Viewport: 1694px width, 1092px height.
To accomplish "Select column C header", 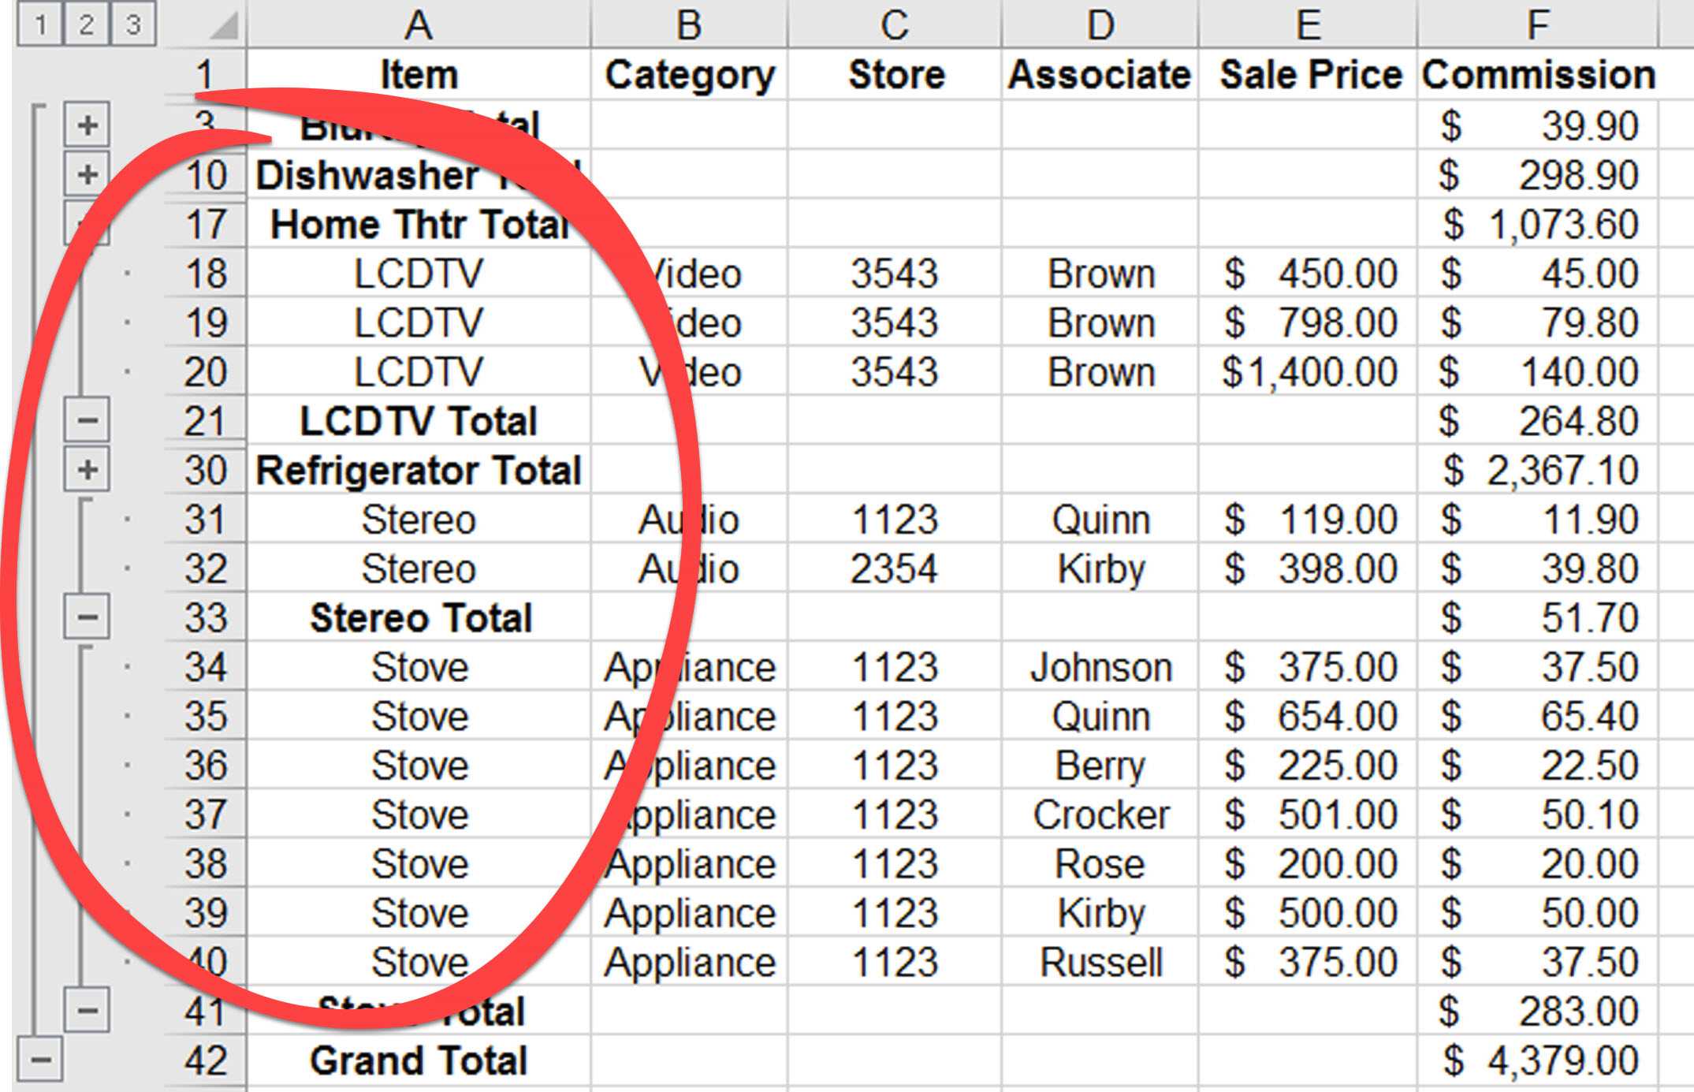I will [x=895, y=24].
